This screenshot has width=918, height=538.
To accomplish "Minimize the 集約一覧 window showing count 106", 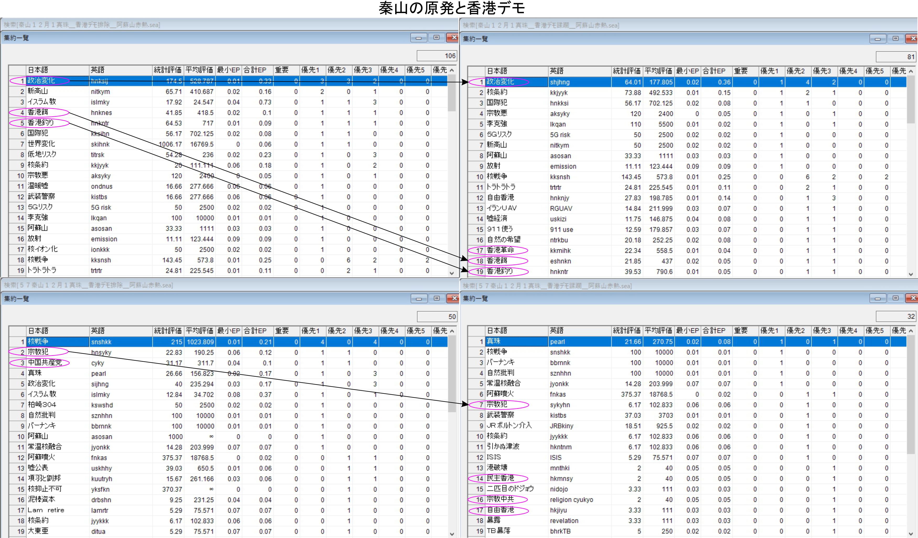I will point(419,38).
